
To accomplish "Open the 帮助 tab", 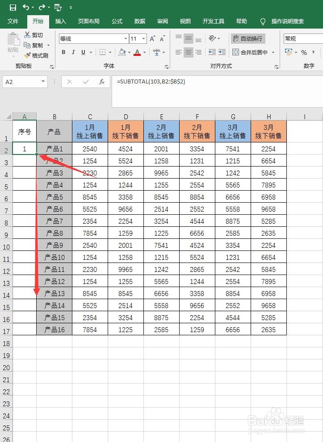I will click(x=242, y=21).
